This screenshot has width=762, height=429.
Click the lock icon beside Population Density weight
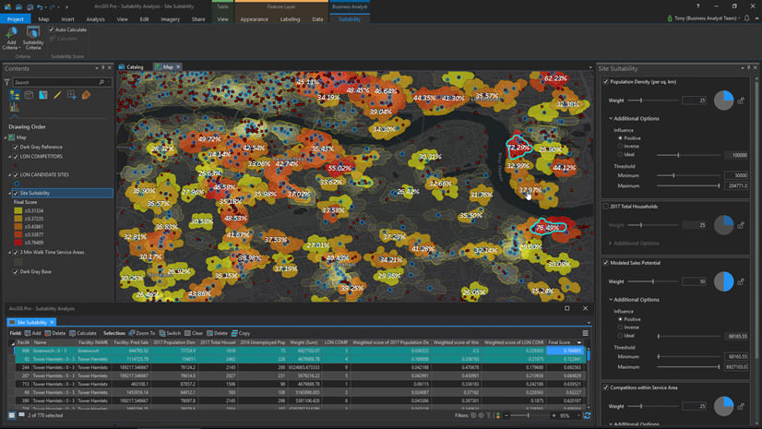[x=741, y=100]
